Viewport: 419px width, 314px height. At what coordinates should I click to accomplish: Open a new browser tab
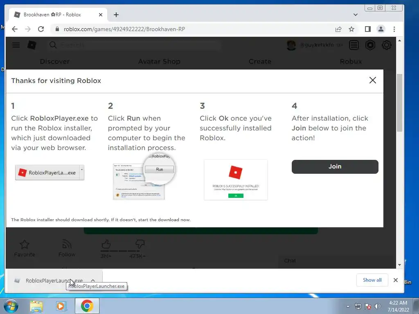point(116,15)
